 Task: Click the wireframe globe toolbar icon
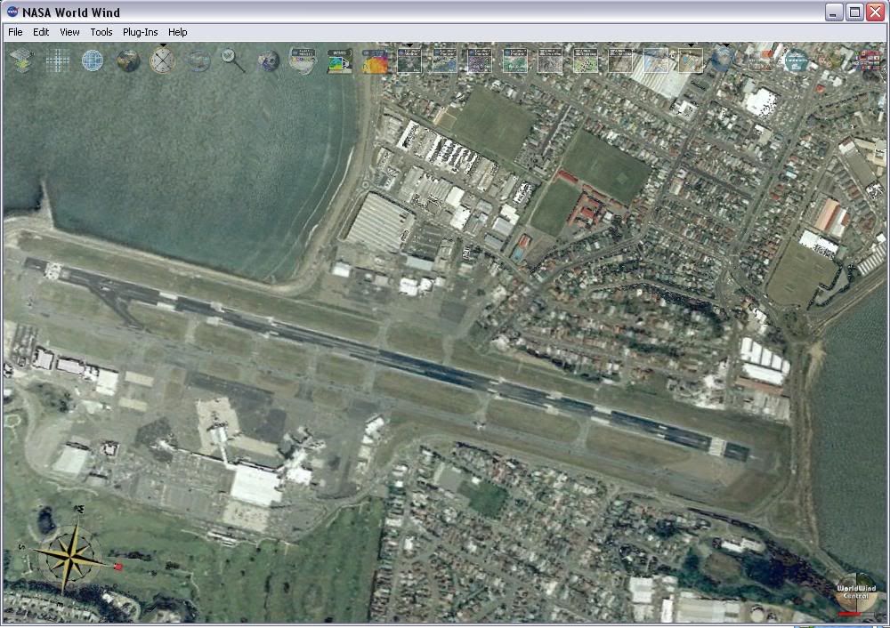point(93,60)
